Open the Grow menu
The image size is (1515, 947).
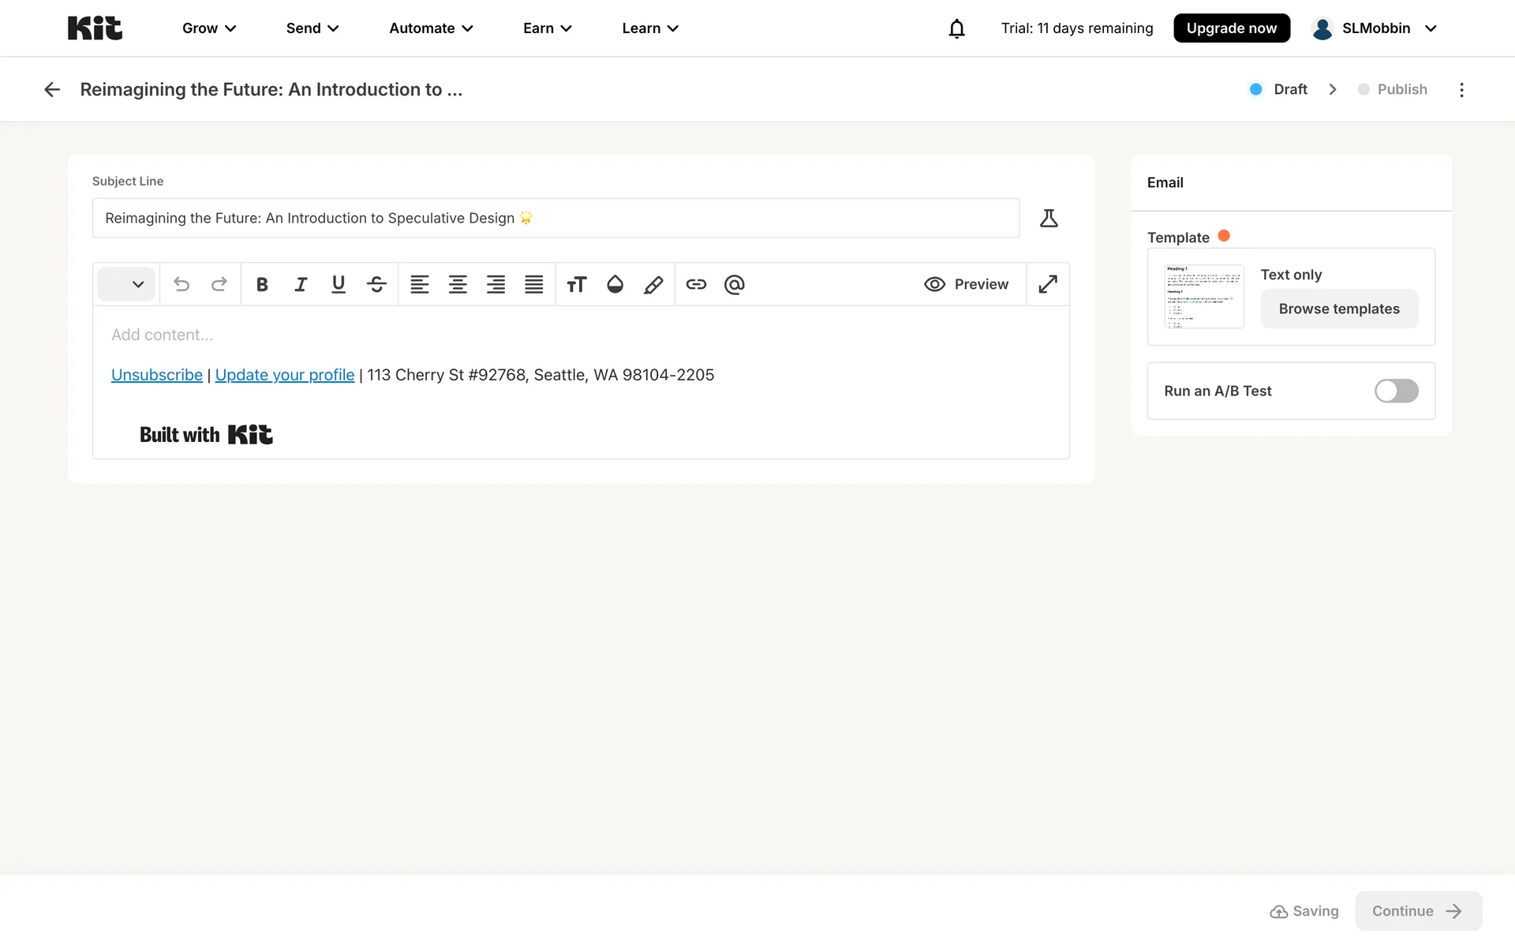pos(209,28)
